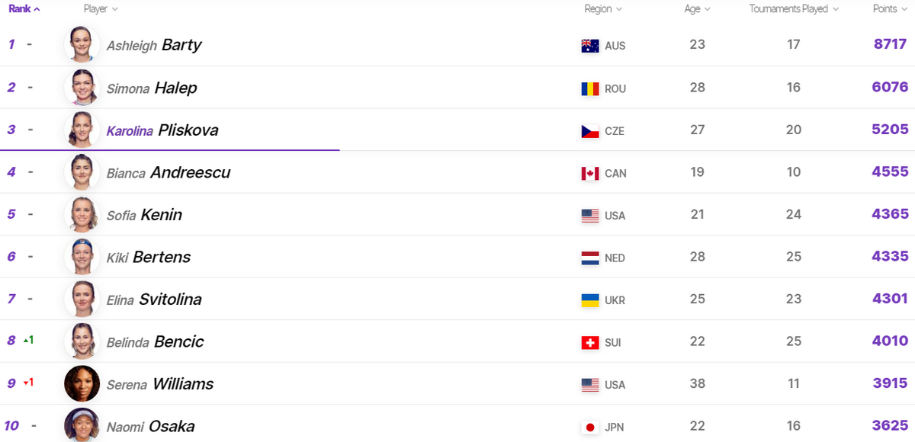This screenshot has height=442, width=915.
Task: Sort the table by Rank column
Action: pos(24,9)
